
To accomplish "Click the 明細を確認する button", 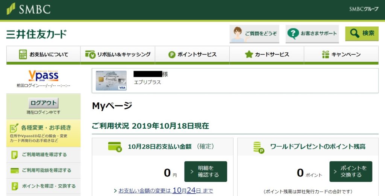I will [x=206, y=172].
